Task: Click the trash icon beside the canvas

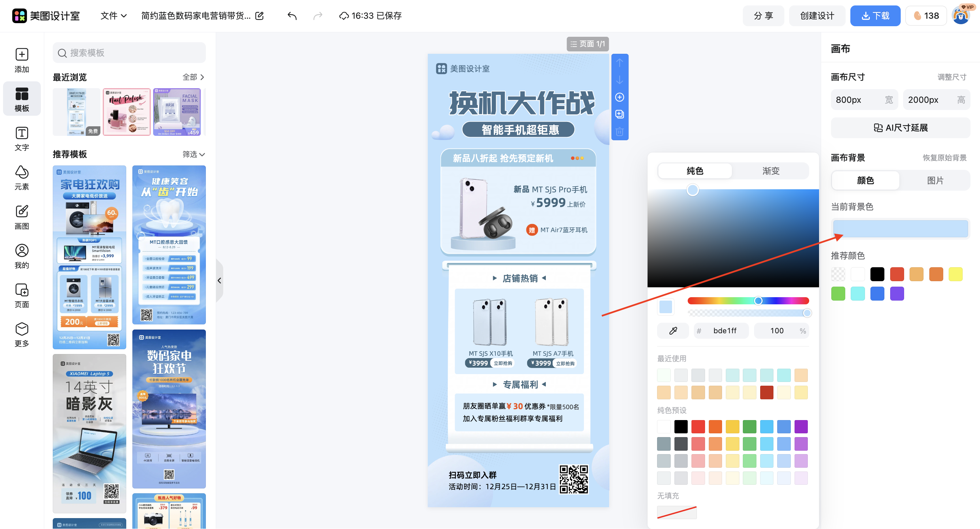Action: pos(620,131)
